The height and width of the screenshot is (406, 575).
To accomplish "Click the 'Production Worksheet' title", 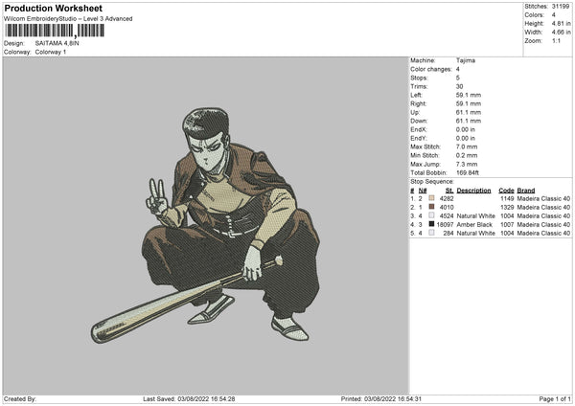I will click(x=54, y=9).
